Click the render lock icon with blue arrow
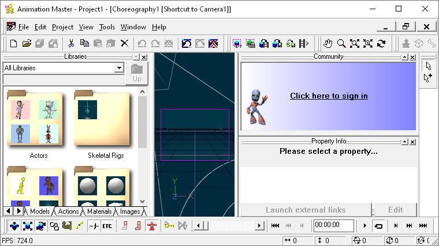Viewport: 439px width, 246px height. tap(187, 44)
